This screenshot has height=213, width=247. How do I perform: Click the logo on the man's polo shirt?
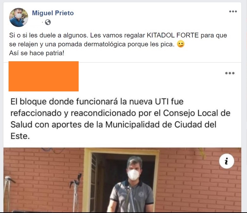click(141, 194)
